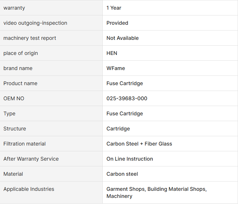The width and height of the screenshot is (238, 204).
Task: Select "Carbon Steel + Fiber Glass" value
Action: [139, 144]
